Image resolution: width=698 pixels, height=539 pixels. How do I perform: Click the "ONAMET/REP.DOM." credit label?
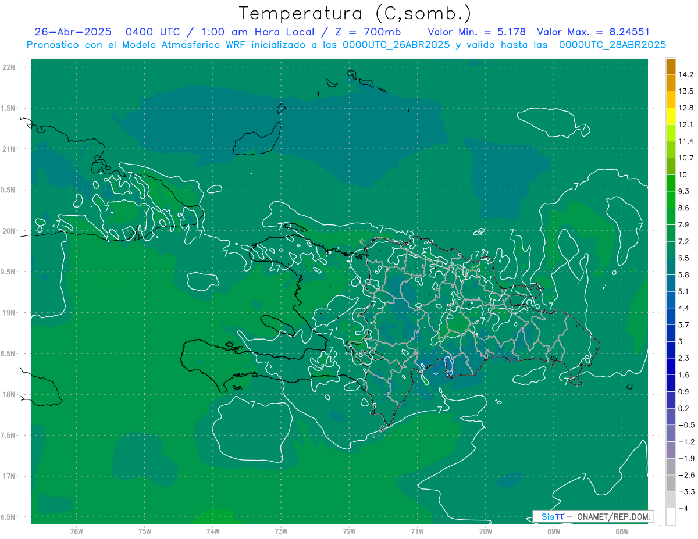coord(612,516)
